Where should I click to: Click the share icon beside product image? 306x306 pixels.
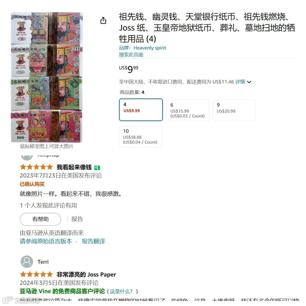[x=103, y=20]
